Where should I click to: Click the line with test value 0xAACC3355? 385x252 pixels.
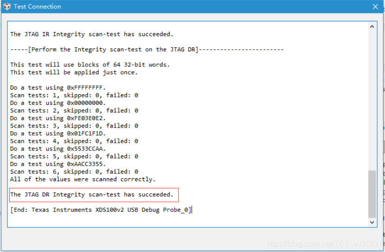coord(58,164)
